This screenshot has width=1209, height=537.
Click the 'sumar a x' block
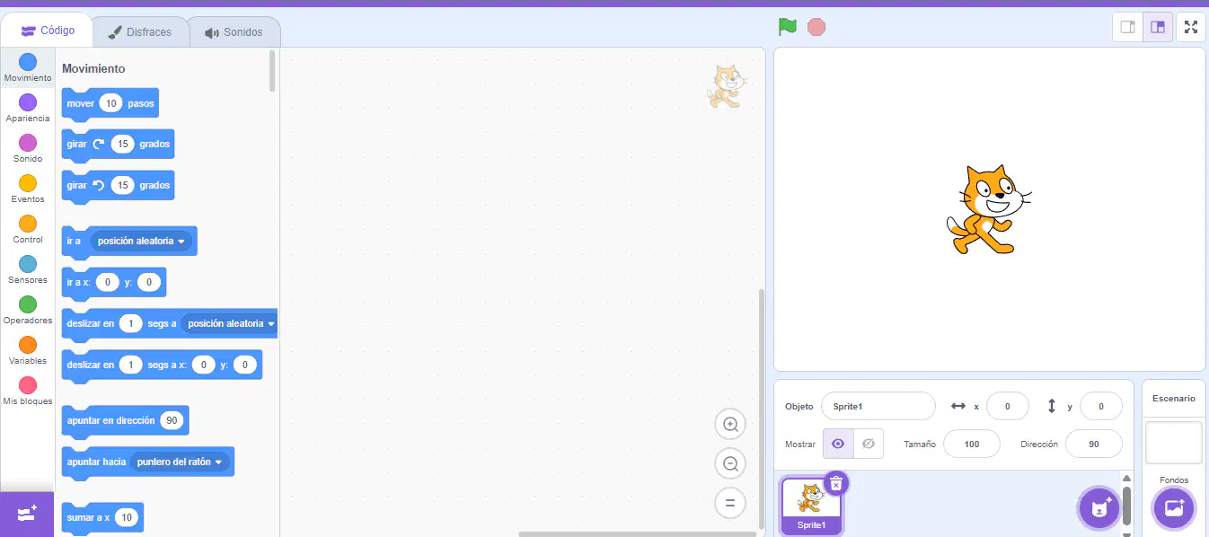102,518
